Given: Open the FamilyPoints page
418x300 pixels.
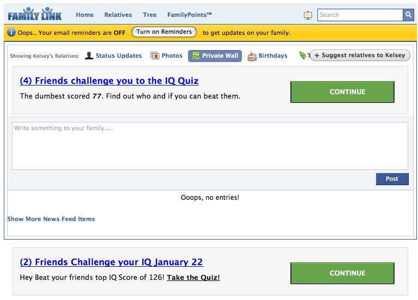Looking at the screenshot, I should point(189,15).
